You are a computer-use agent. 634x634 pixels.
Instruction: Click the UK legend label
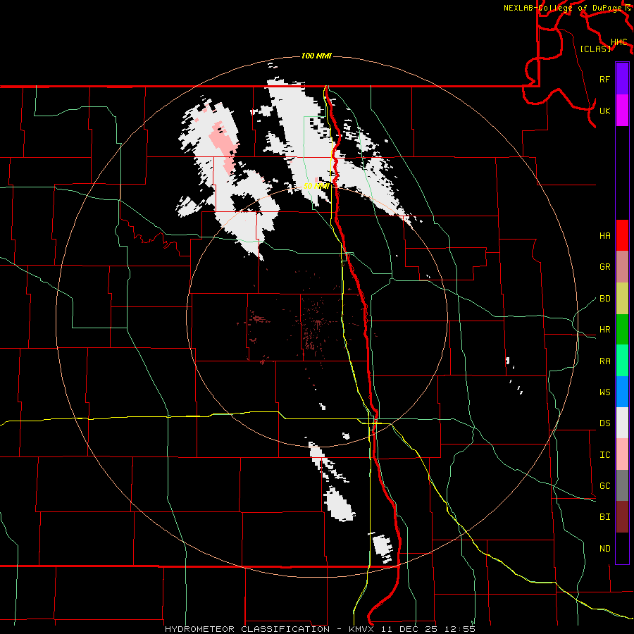point(605,111)
